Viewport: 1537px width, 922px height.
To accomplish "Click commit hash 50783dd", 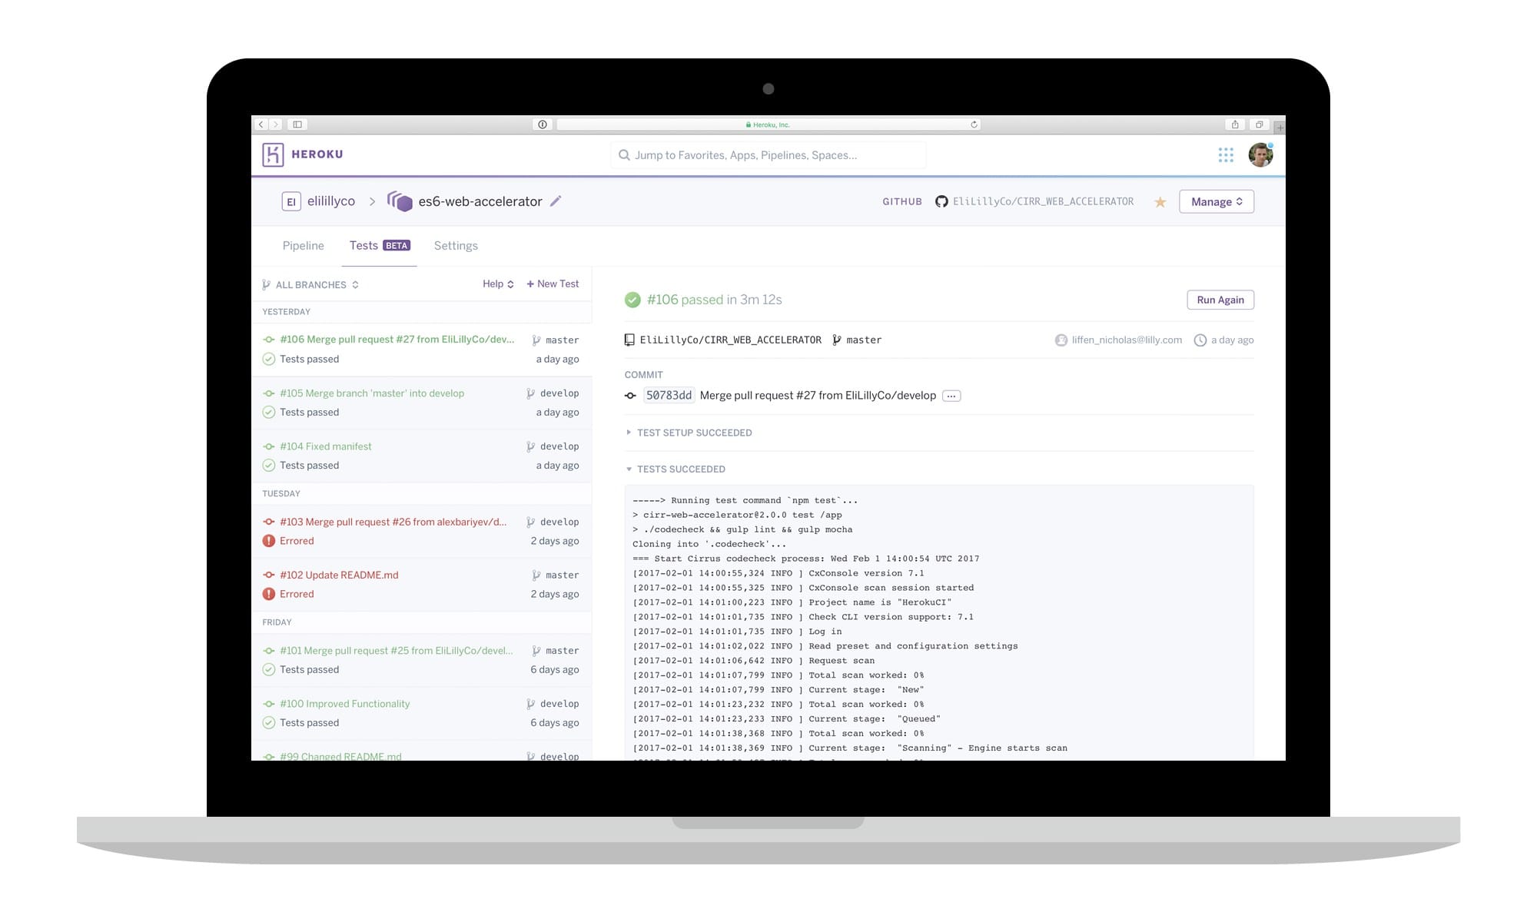I will (669, 396).
